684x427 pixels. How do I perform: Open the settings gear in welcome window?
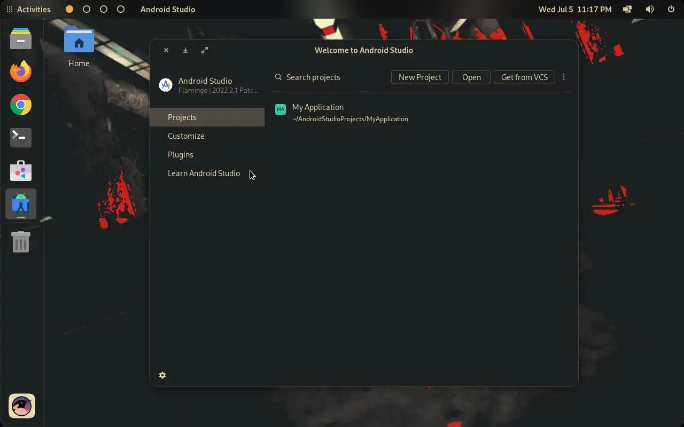tap(162, 375)
